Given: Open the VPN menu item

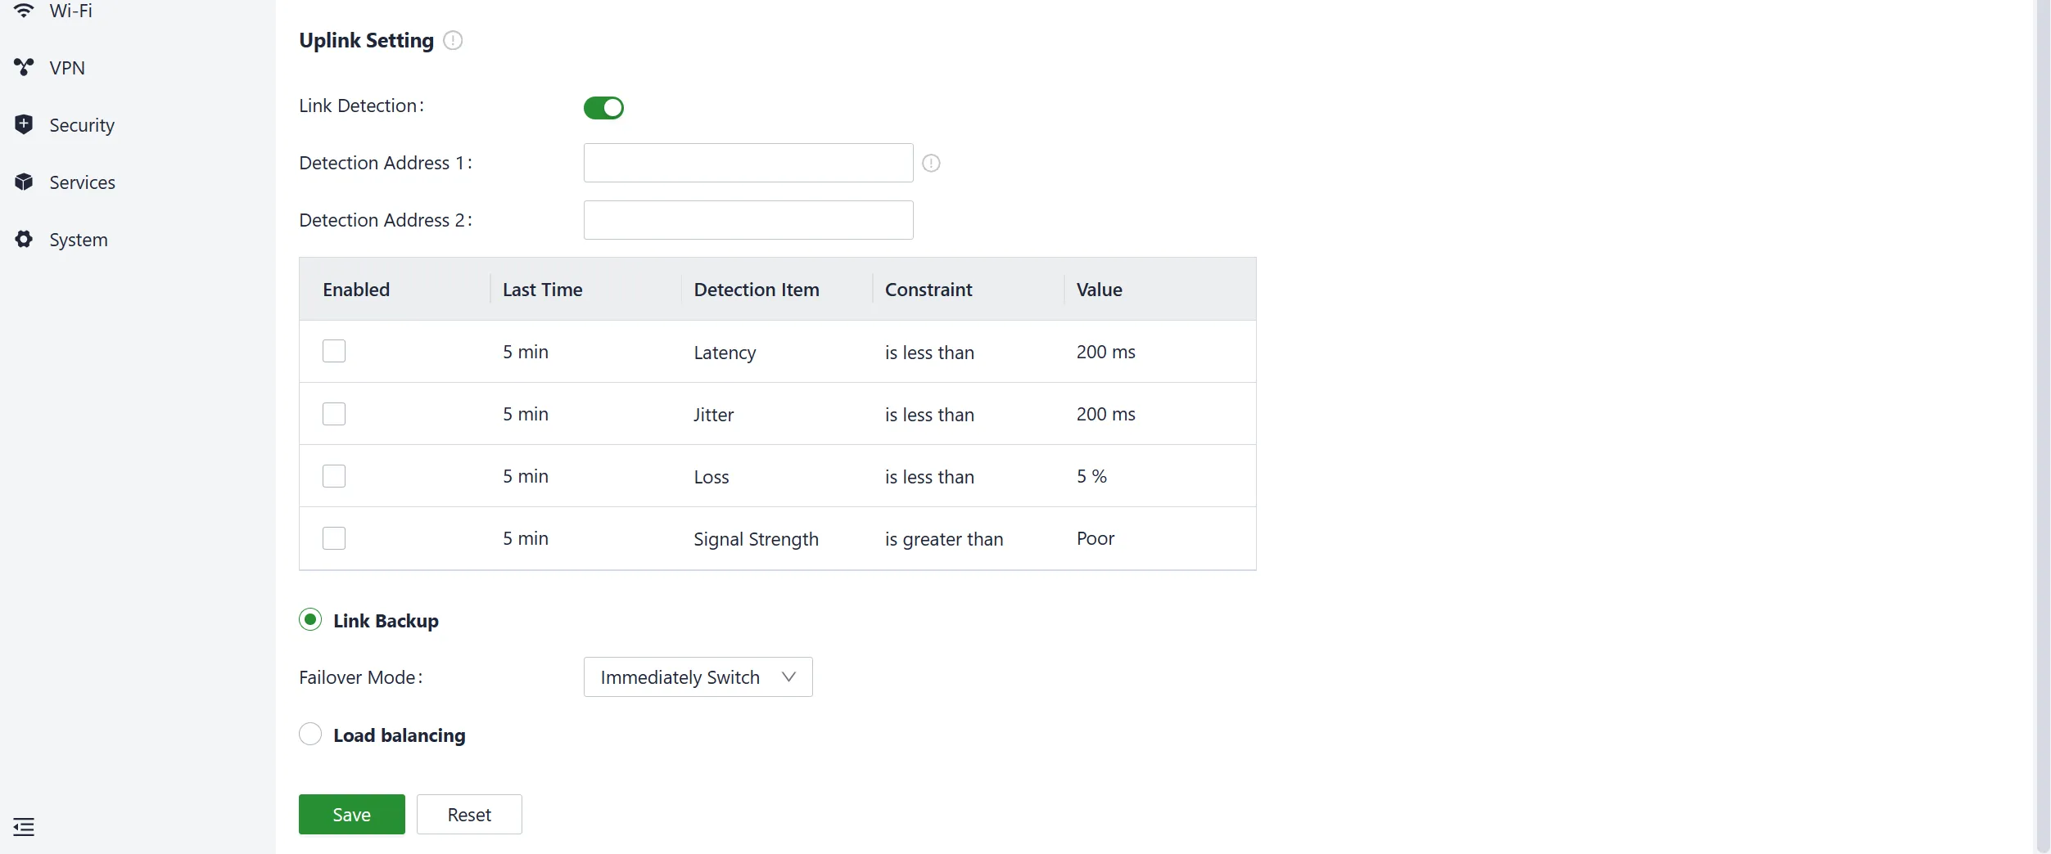Looking at the screenshot, I should (67, 68).
